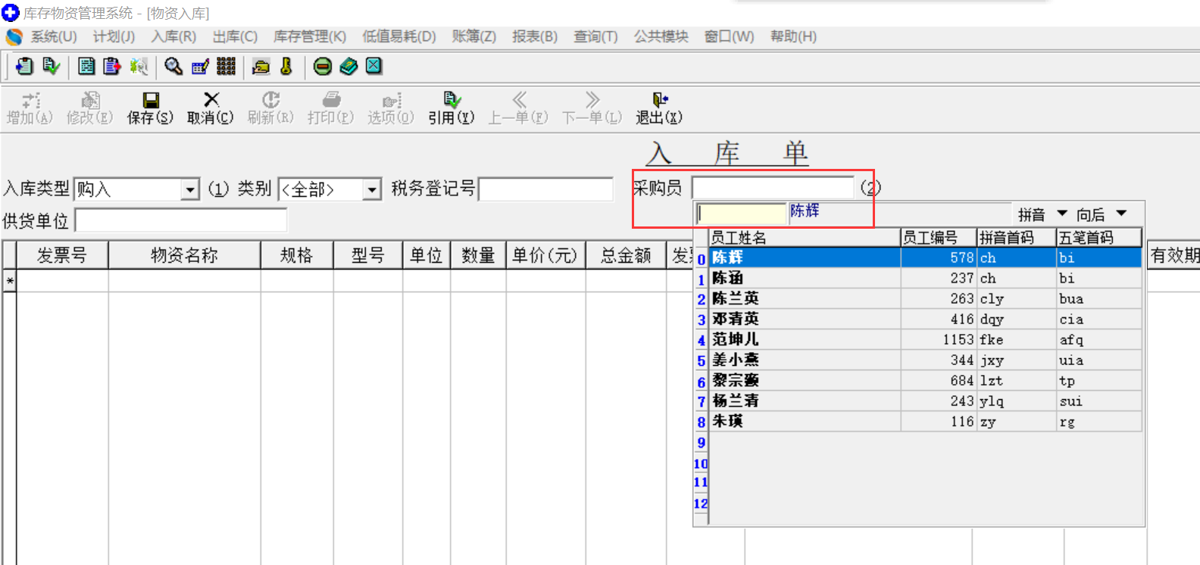Open the 账簿(Z) menu
The width and height of the screenshot is (1200, 565).
pyautogui.click(x=474, y=36)
